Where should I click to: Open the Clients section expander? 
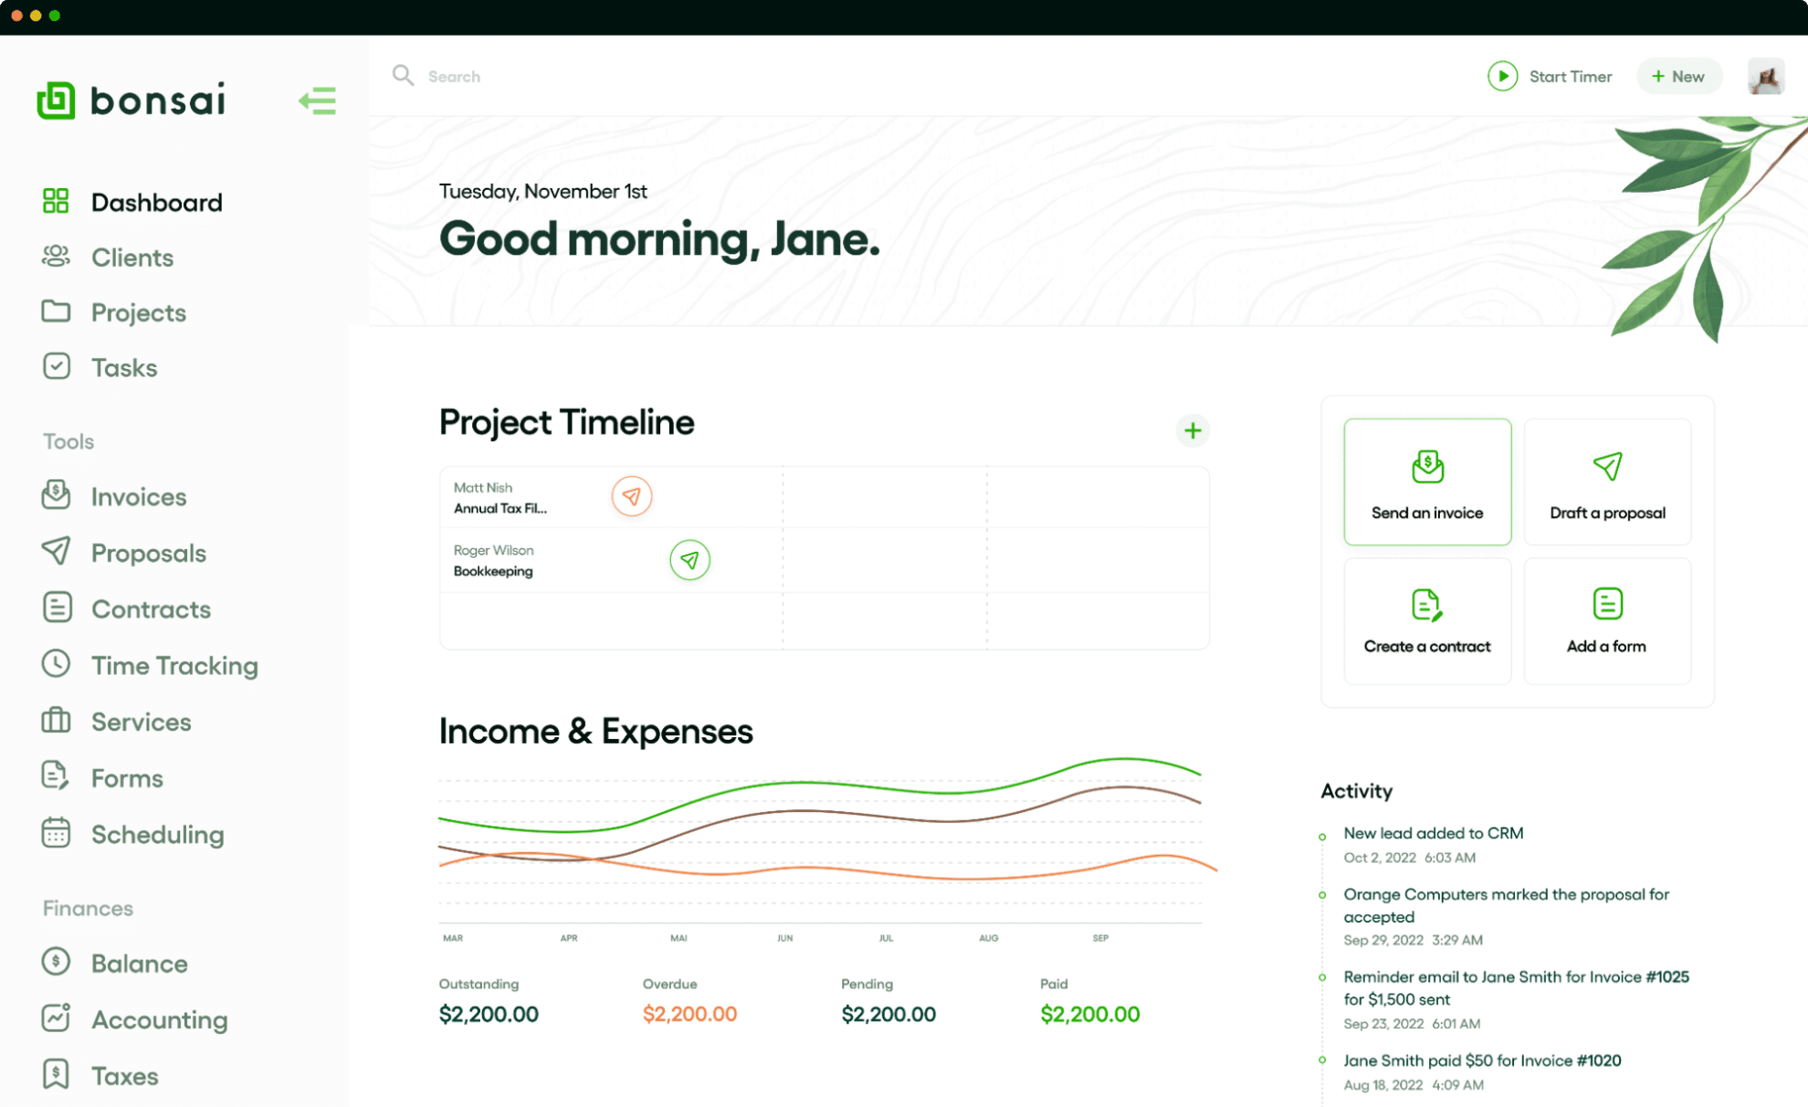point(129,256)
